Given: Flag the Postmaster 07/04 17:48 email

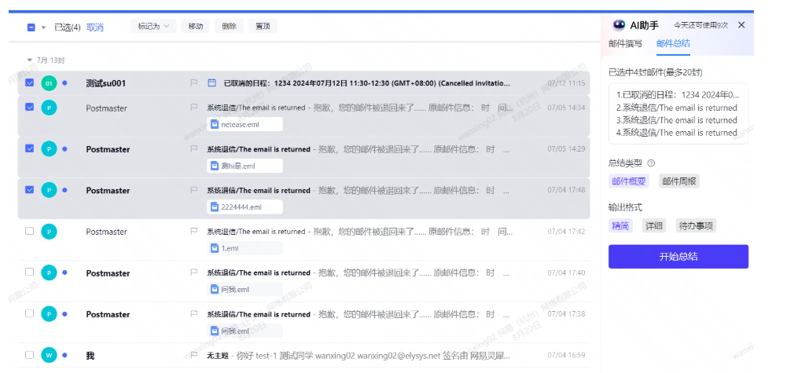Looking at the screenshot, I should pyautogui.click(x=194, y=190).
